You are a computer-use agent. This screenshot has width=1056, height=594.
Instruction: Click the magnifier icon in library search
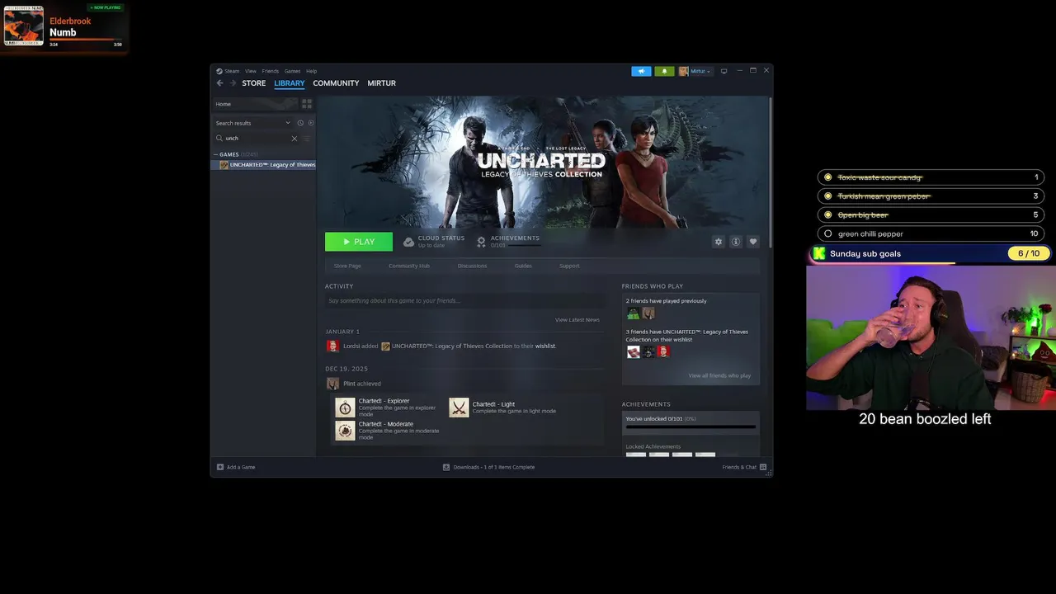219,139
